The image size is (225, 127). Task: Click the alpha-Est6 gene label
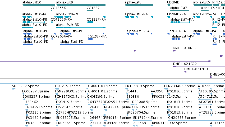[201, 2]
